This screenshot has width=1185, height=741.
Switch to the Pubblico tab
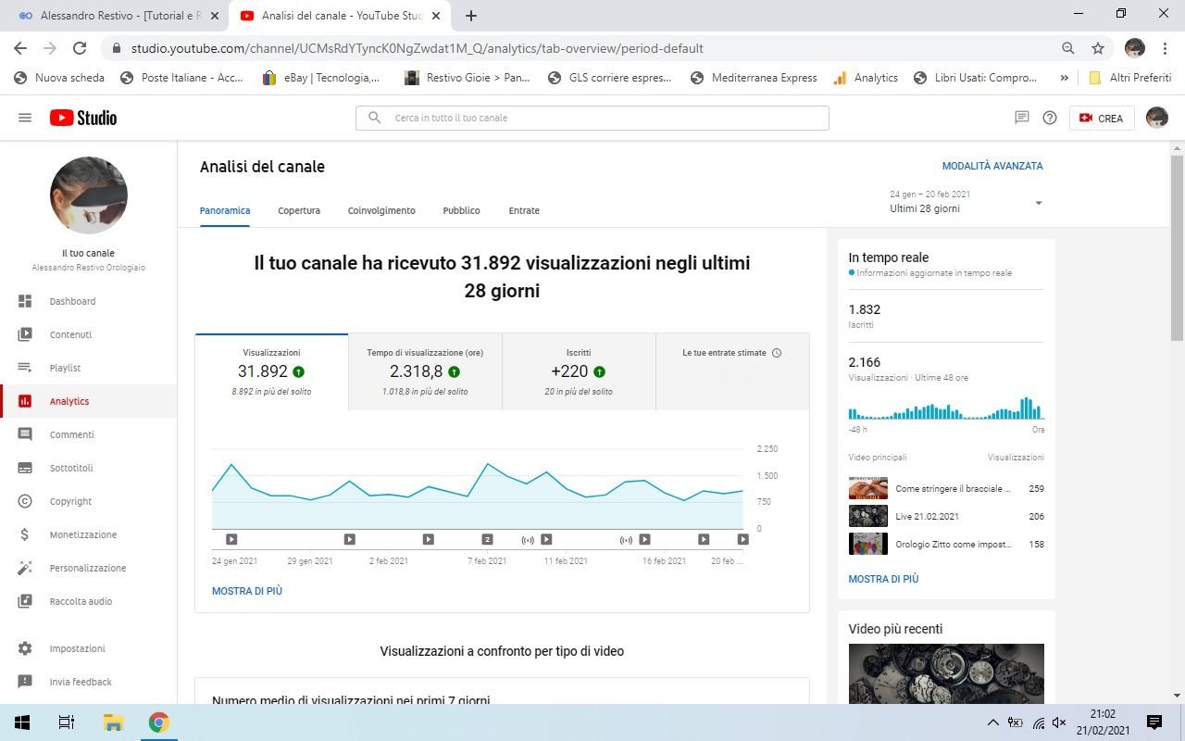pyautogui.click(x=461, y=210)
